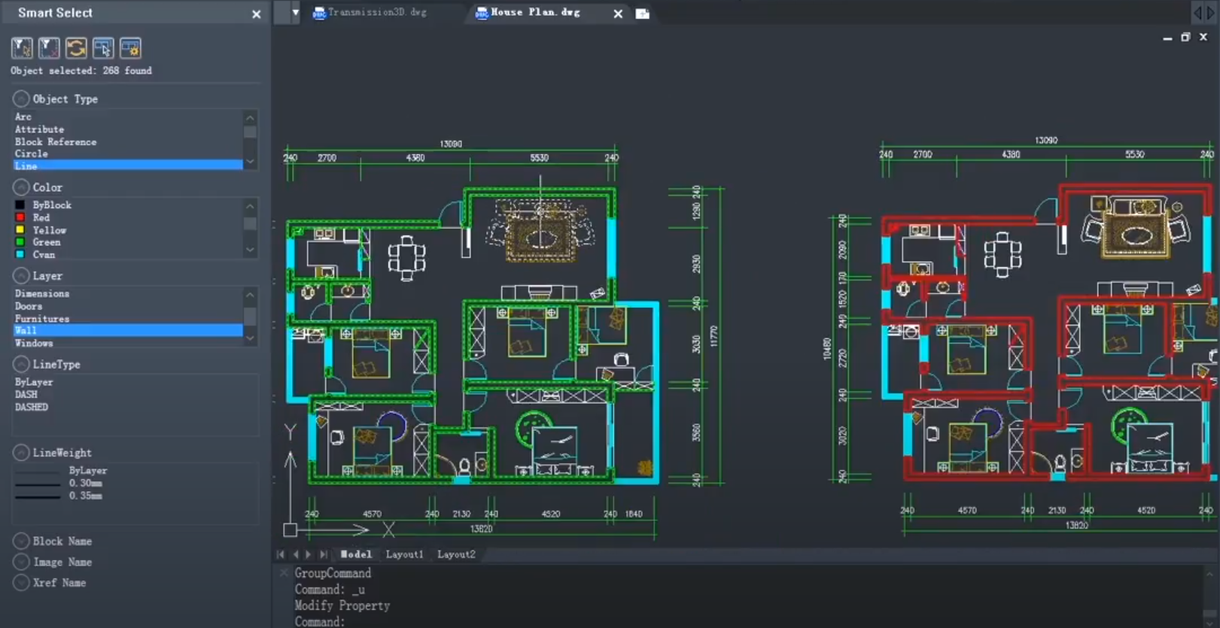The image size is (1220, 628).
Task: Pick the Green color swatch
Action: pyautogui.click(x=20, y=242)
